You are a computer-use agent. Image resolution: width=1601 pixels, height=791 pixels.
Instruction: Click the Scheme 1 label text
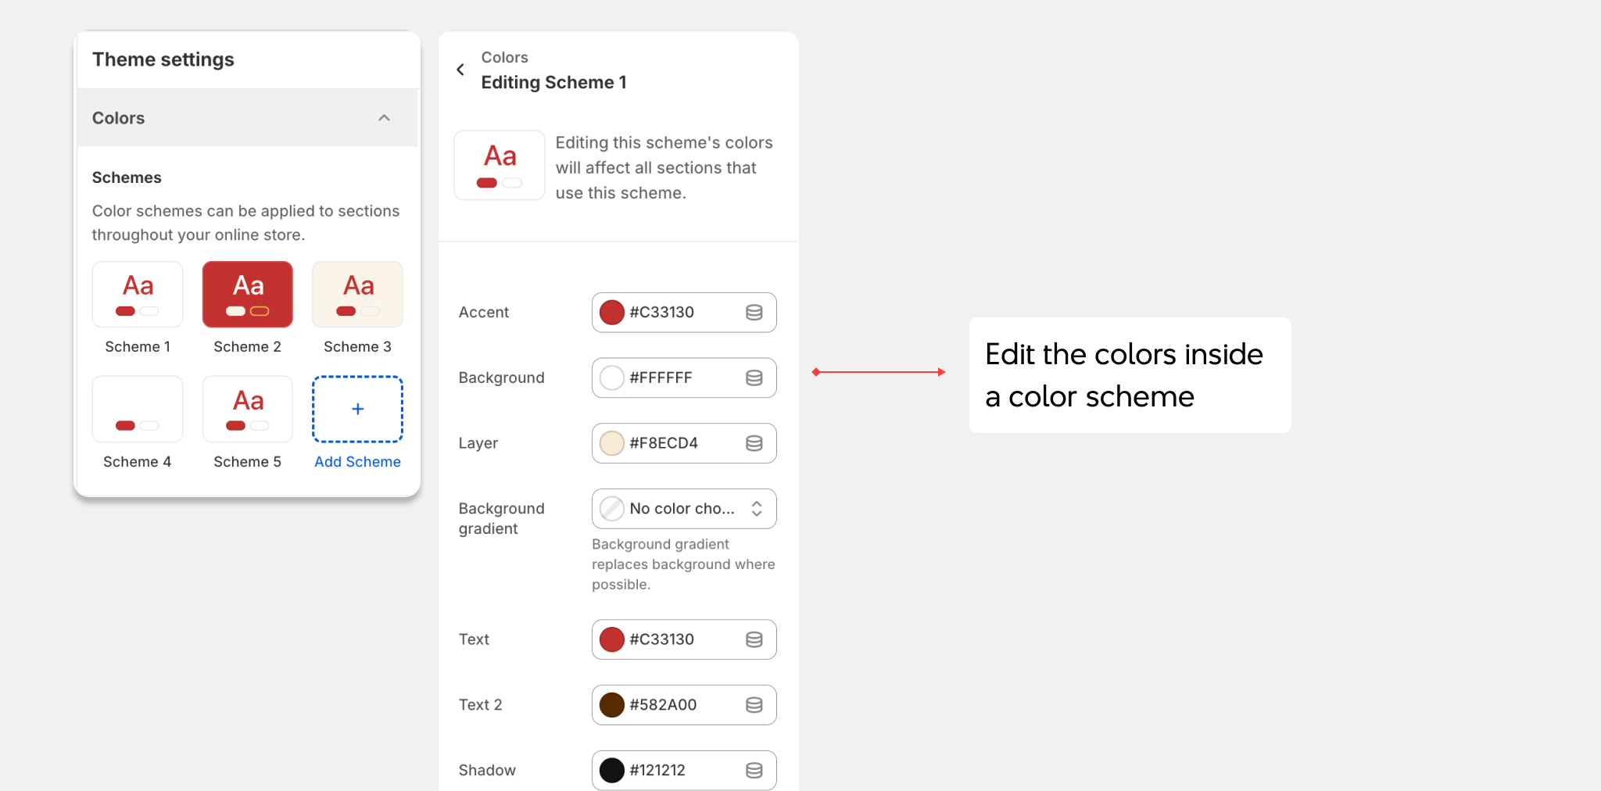[138, 347]
